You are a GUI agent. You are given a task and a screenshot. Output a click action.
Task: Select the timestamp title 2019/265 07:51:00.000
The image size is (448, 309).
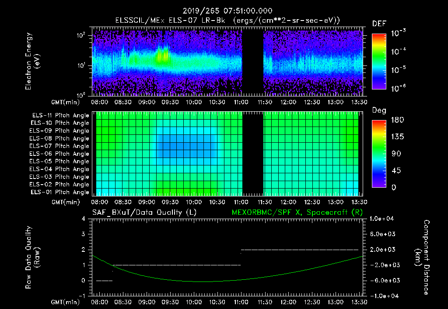pos(227,11)
